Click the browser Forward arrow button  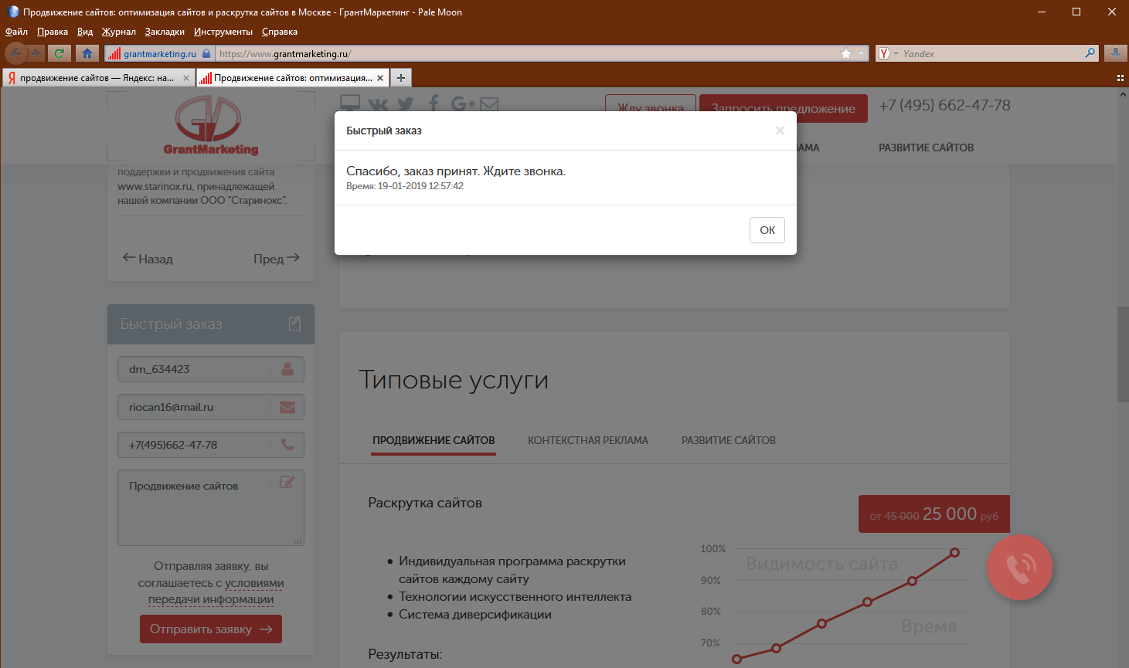[x=36, y=53]
